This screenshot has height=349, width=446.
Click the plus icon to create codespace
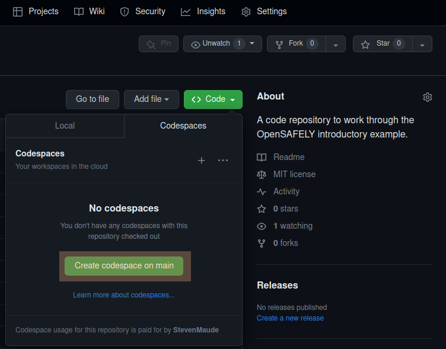(x=201, y=160)
